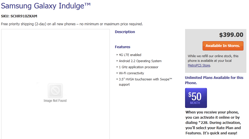The width and height of the screenshot is (249, 139).
Task: Click the bullet arrow before "Wi-Fi connectivity"
Action: [117, 73]
